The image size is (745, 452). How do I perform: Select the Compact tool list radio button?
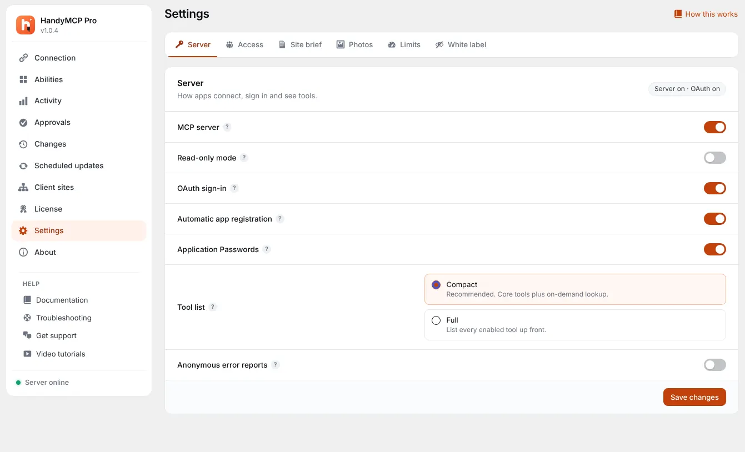point(436,285)
